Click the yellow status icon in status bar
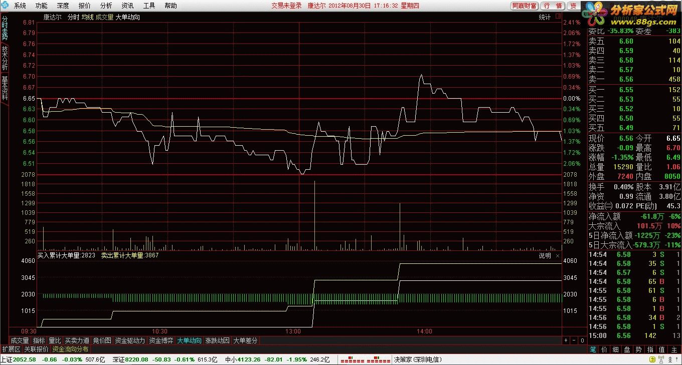This screenshot has width=682, height=365. (653, 359)
